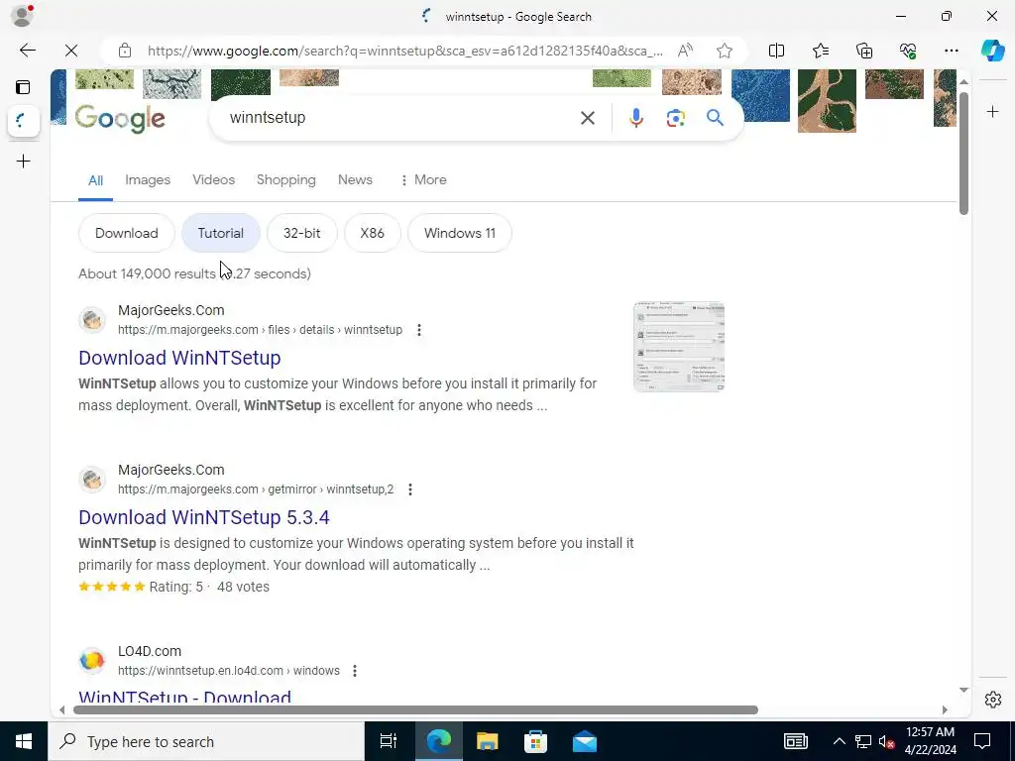1015x761 pixels.
Task: Start Google voice search microphone
Action: click(635, 118)
